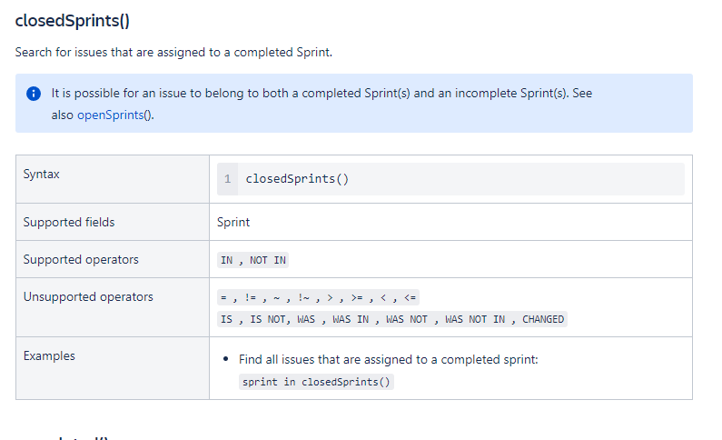Click the partially visible heading at the page bottom
This screenshot has width=722, height=440.
point(82,437)
